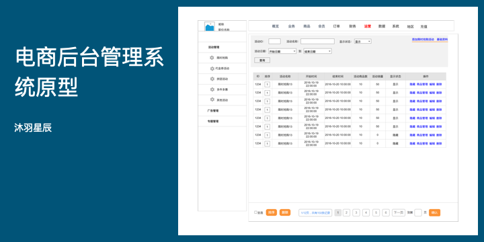This screenshot has height=242, width=484.
Task: Click the 结束时间 column header
Action: 337,76
